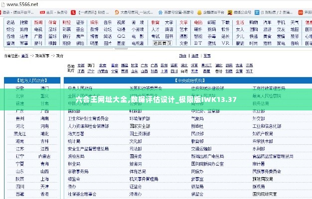Click 内蒙古 in the 各地政府 link list
The image size is (312, 199).
tap(103, 71)
